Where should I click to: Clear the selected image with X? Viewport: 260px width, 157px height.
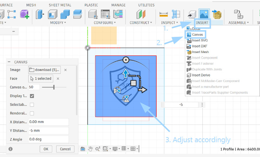click(x=66, y=70)
